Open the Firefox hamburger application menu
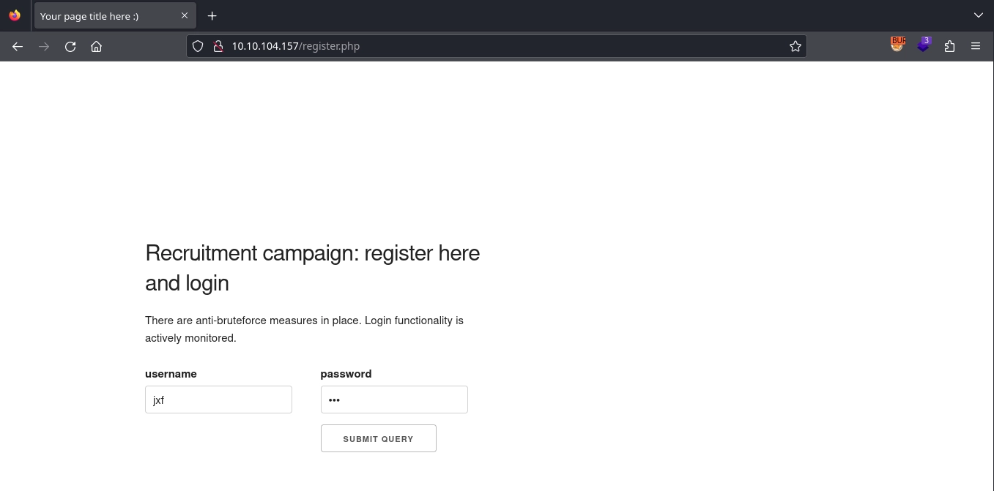This screenshot has width=994, height=491. [976, 46]
